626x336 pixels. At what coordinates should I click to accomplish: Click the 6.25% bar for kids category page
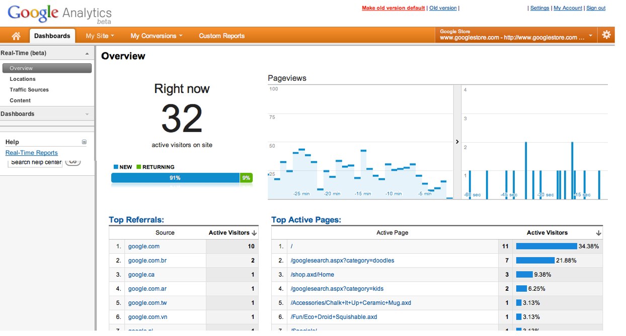pyautogui.click(x=521, y=288)
